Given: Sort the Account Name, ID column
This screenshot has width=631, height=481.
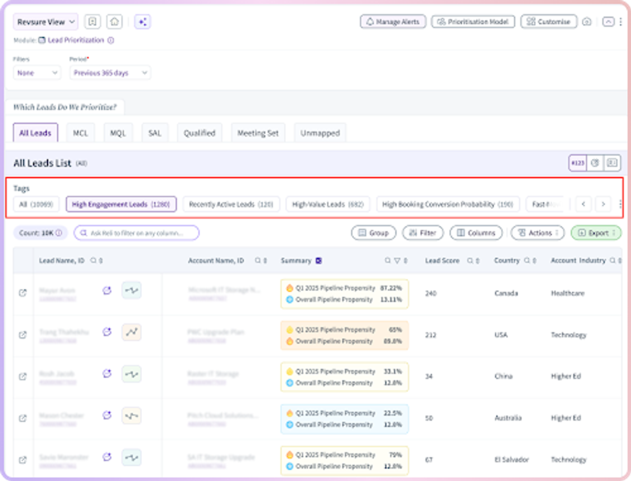Looking at the screenshot, I should [x=265, y=261].
